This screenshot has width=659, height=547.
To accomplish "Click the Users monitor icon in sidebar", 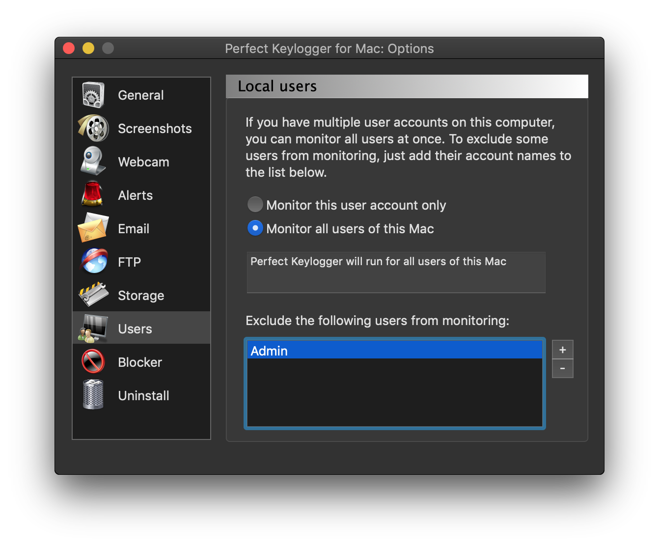I will tap(93, 328).
